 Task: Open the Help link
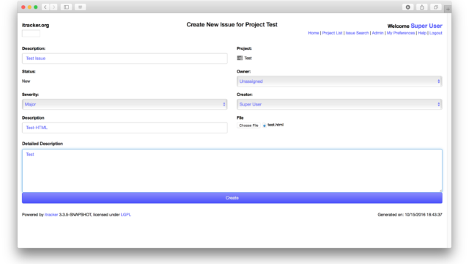click(422, 33)
